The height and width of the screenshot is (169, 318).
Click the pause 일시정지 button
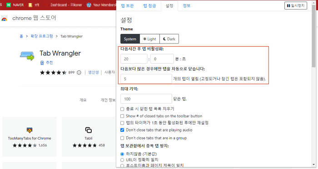coord(296,5)
